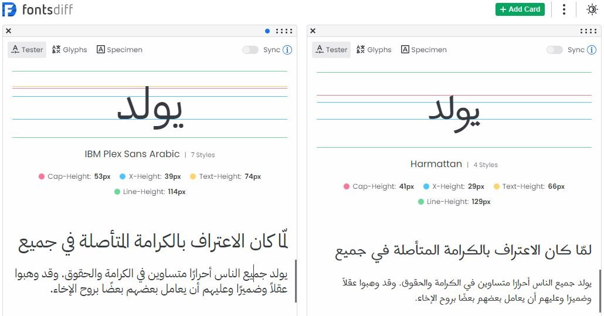Switch theme with the sun icon
The image size is (604, 316).
pyautogui.click(x=592, y=9)
